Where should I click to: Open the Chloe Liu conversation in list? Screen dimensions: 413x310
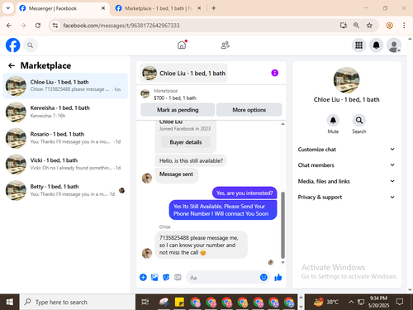(65, 86)
